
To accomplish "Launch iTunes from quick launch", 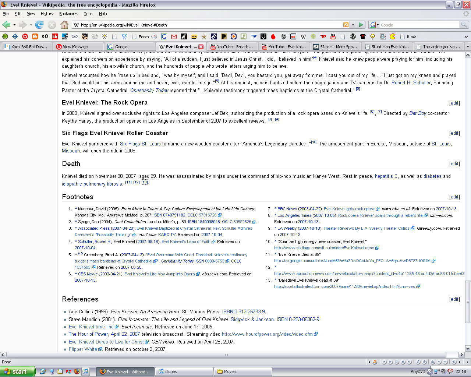I will (x=85, y=371).
